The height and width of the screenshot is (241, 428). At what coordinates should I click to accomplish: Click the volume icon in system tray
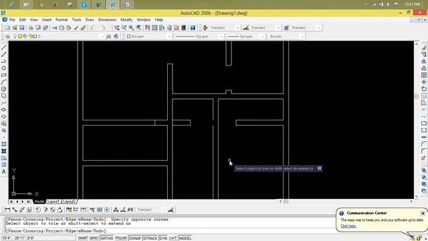point(389,5)
